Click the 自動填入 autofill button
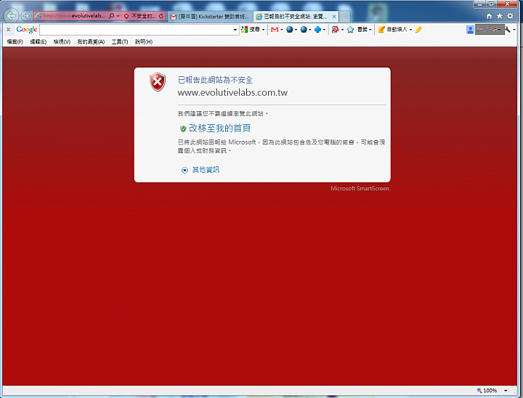The width and height of the screenshot is (523, 398). click(x=392, y=29)
